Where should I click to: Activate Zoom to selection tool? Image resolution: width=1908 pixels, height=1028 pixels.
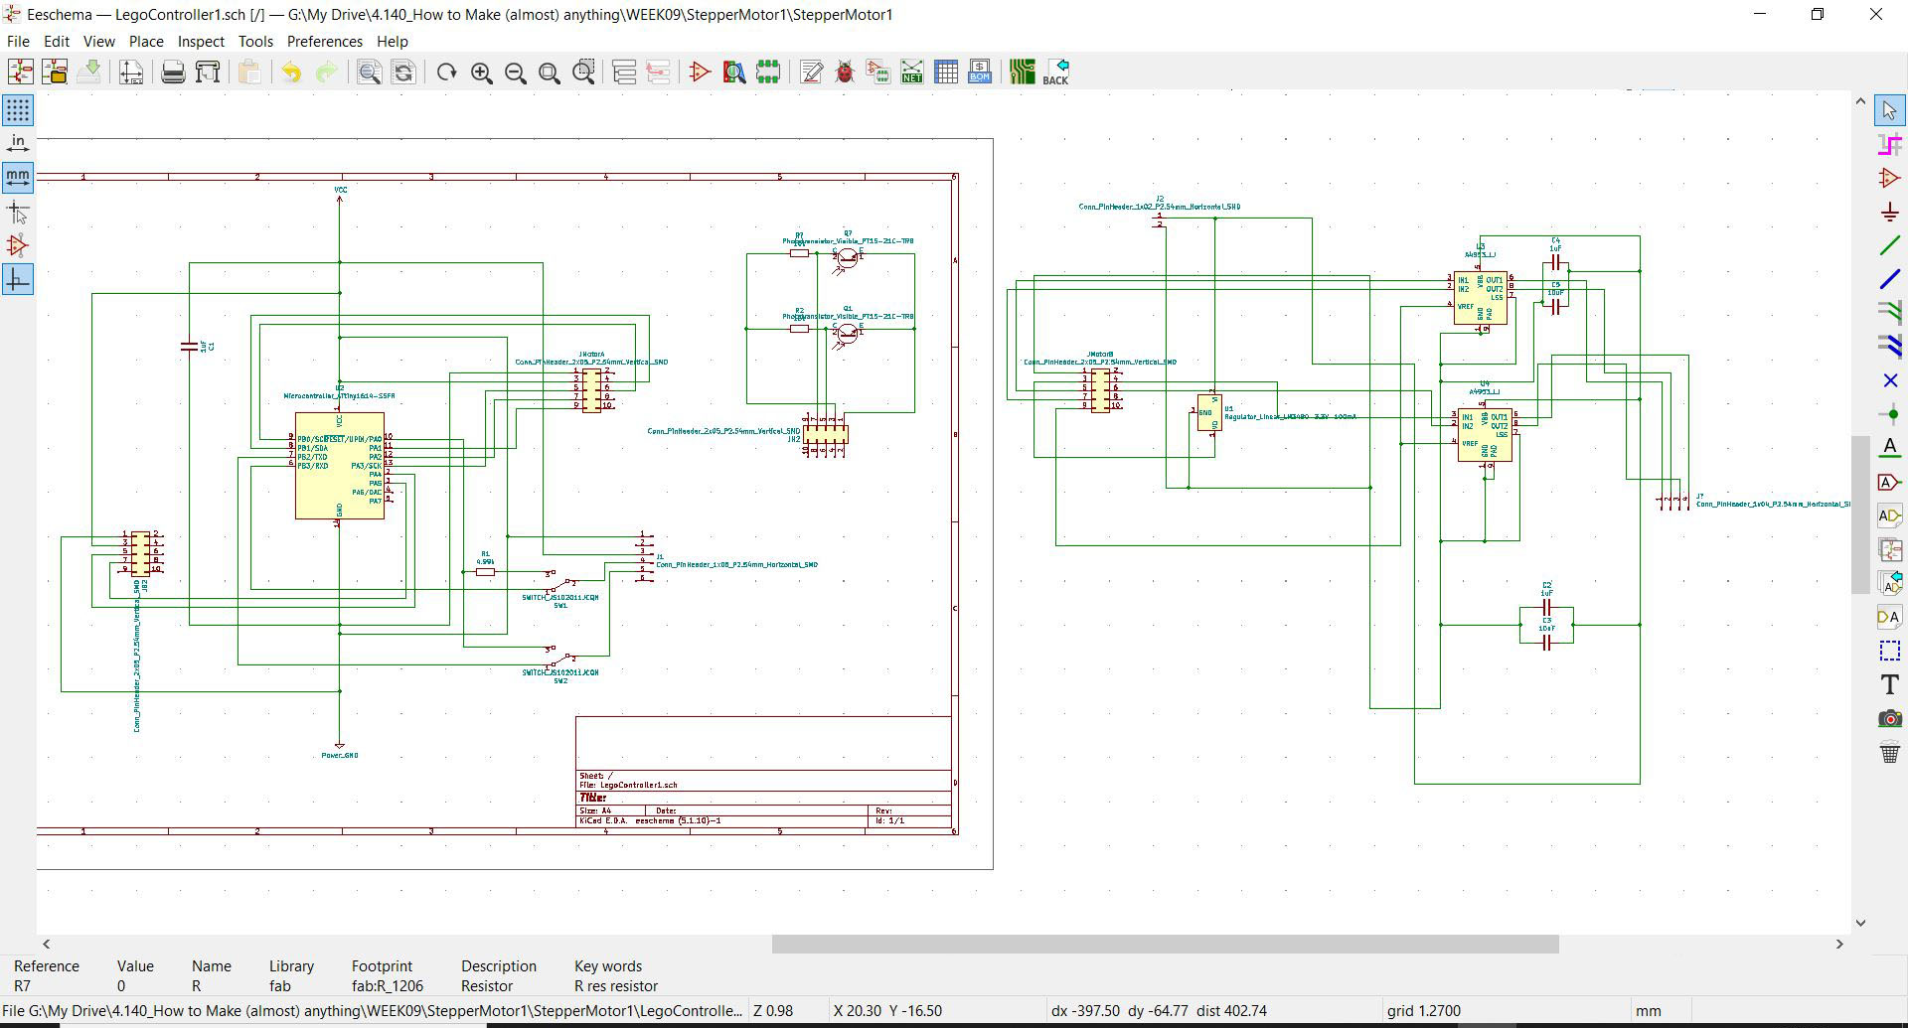coord(583,72)
